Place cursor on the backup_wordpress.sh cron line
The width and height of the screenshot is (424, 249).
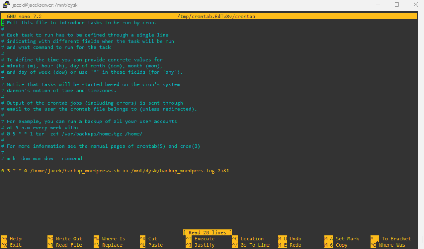[x=115, y=171]
